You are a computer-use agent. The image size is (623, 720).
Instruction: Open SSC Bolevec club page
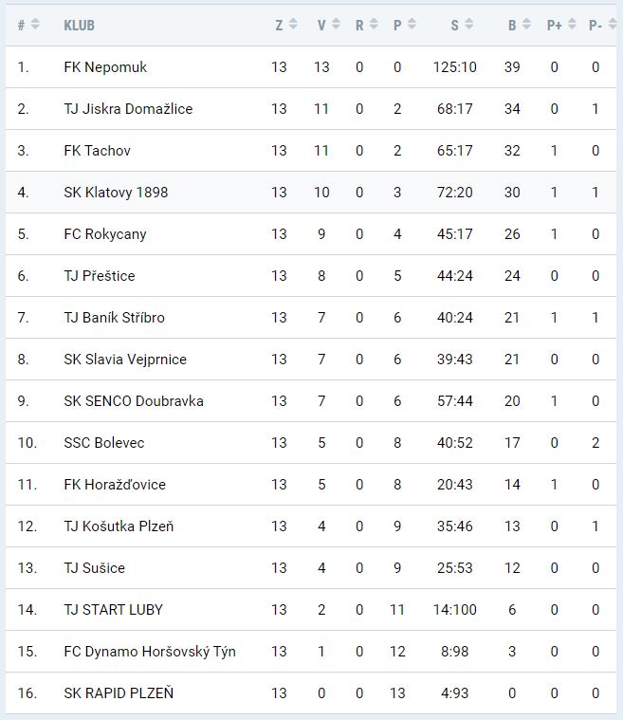coord(104,443)
